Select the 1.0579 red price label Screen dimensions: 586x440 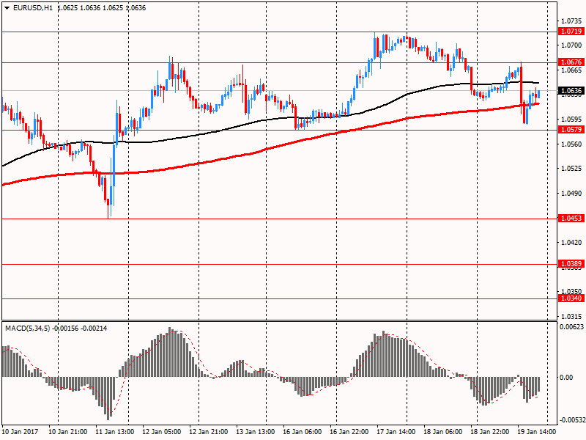pyautogui.click(x=571, y=130)
